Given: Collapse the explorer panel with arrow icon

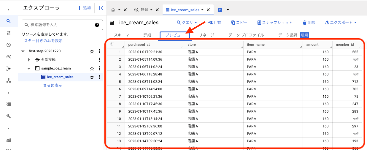Looking at the screenshot, I should [x=101, y=8].
